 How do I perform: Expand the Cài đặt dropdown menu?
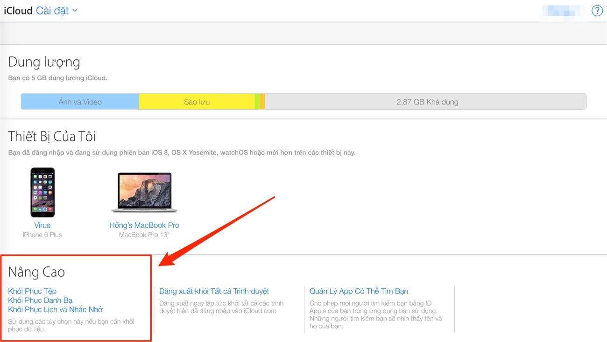pos(56,11)
